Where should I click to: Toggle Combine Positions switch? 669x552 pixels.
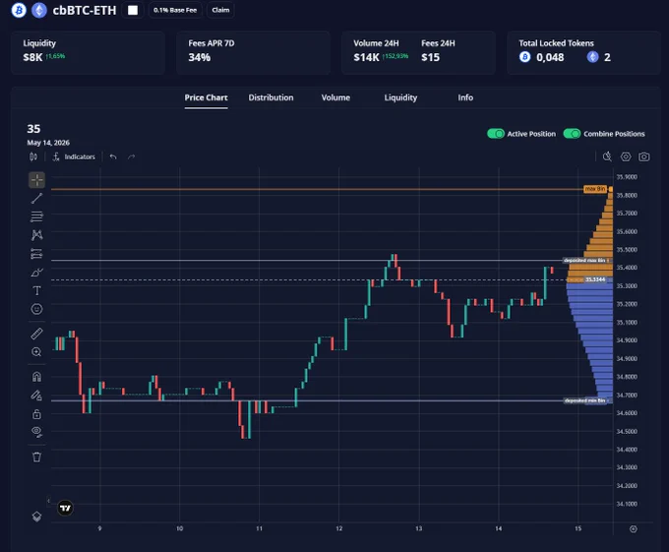pos(572,134)
